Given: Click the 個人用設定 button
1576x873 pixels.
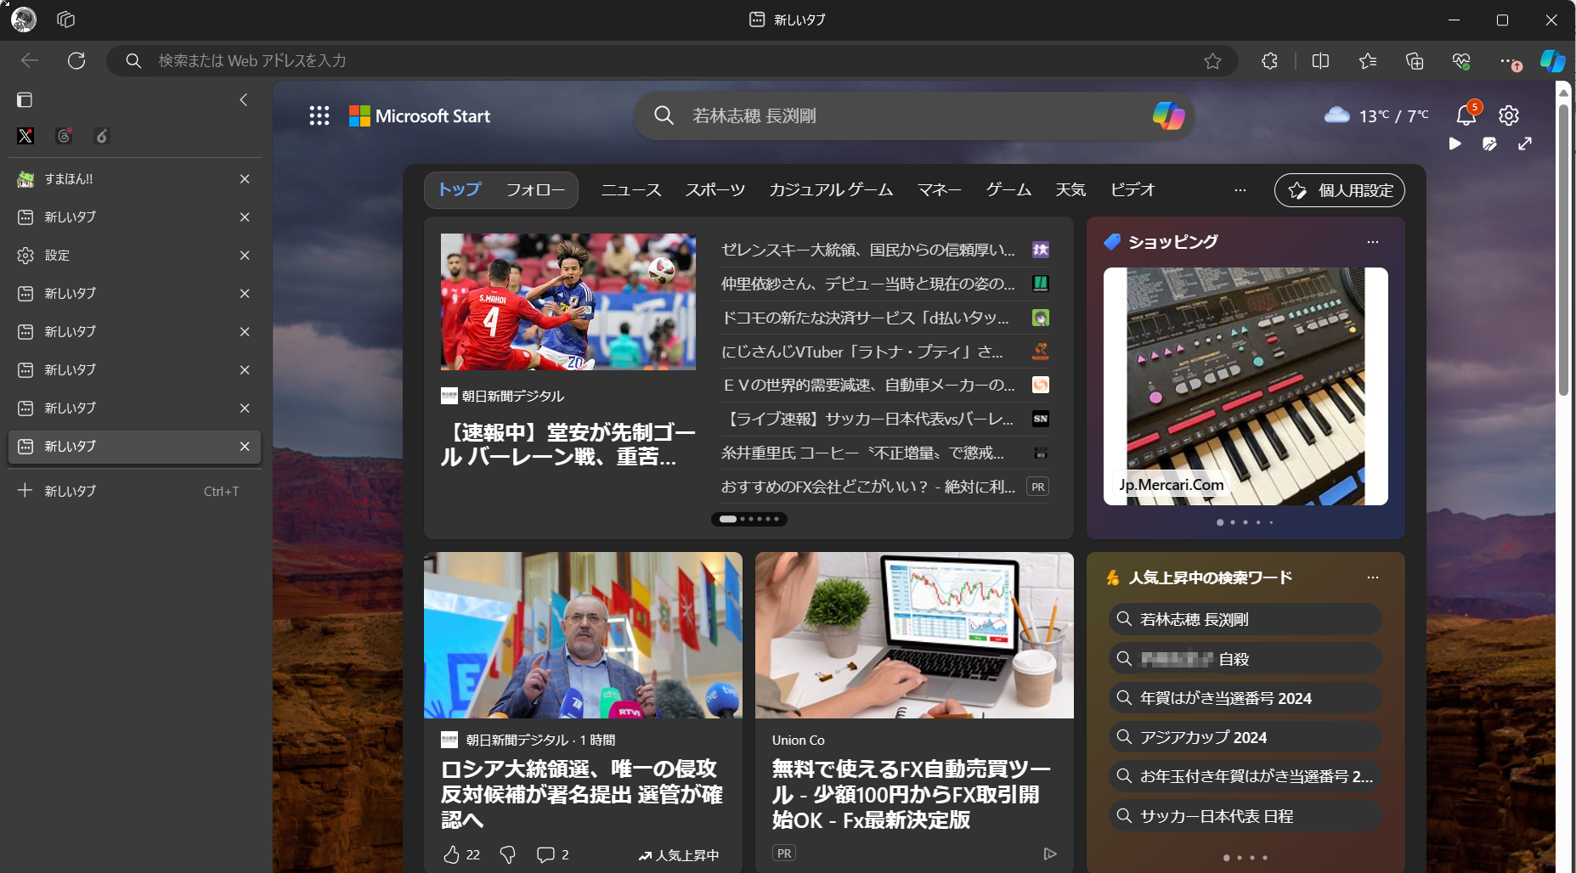Looking at the screenshot, I should (x=1340, y=190).
